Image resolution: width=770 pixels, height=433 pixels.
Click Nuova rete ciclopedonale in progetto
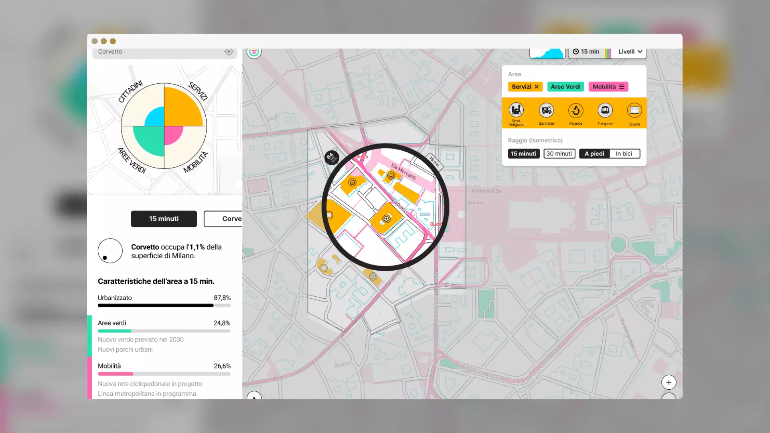click(x=150, y=384)
